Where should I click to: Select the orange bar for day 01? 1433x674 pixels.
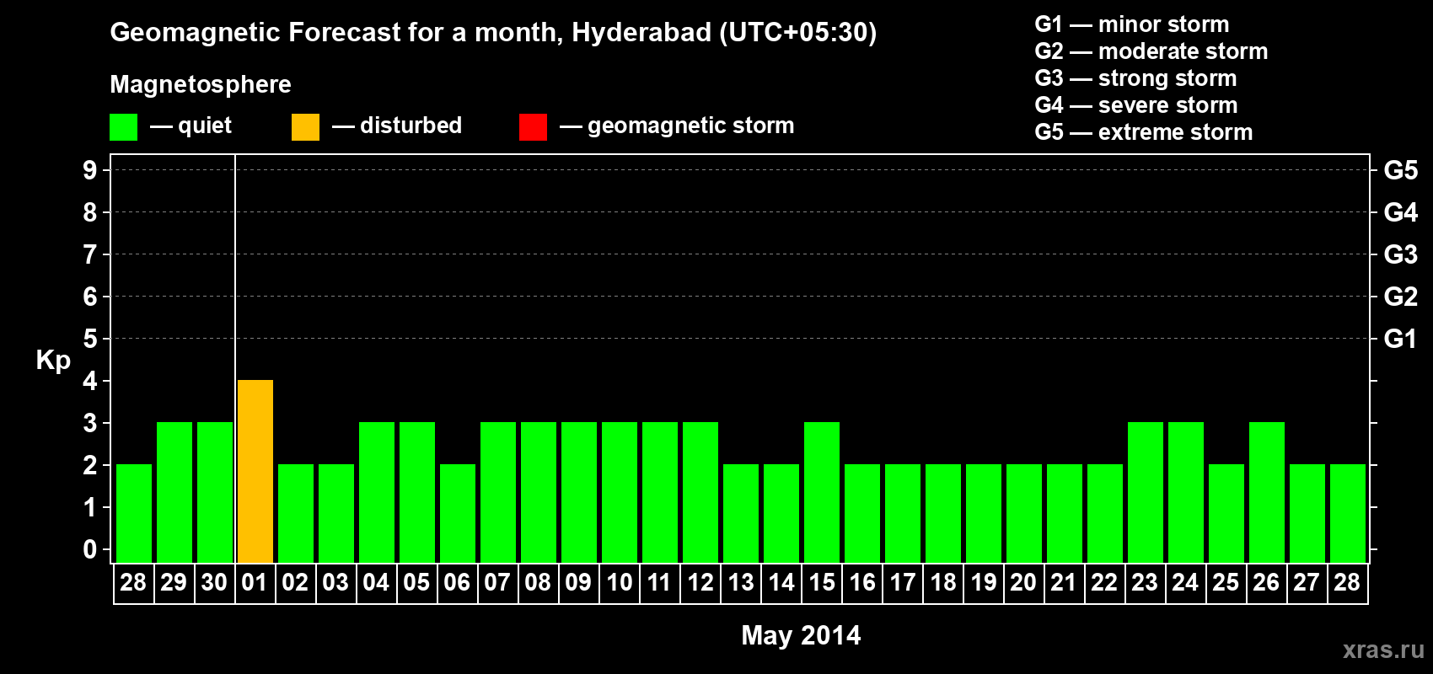pyautogui.click(x=255, y=472)
